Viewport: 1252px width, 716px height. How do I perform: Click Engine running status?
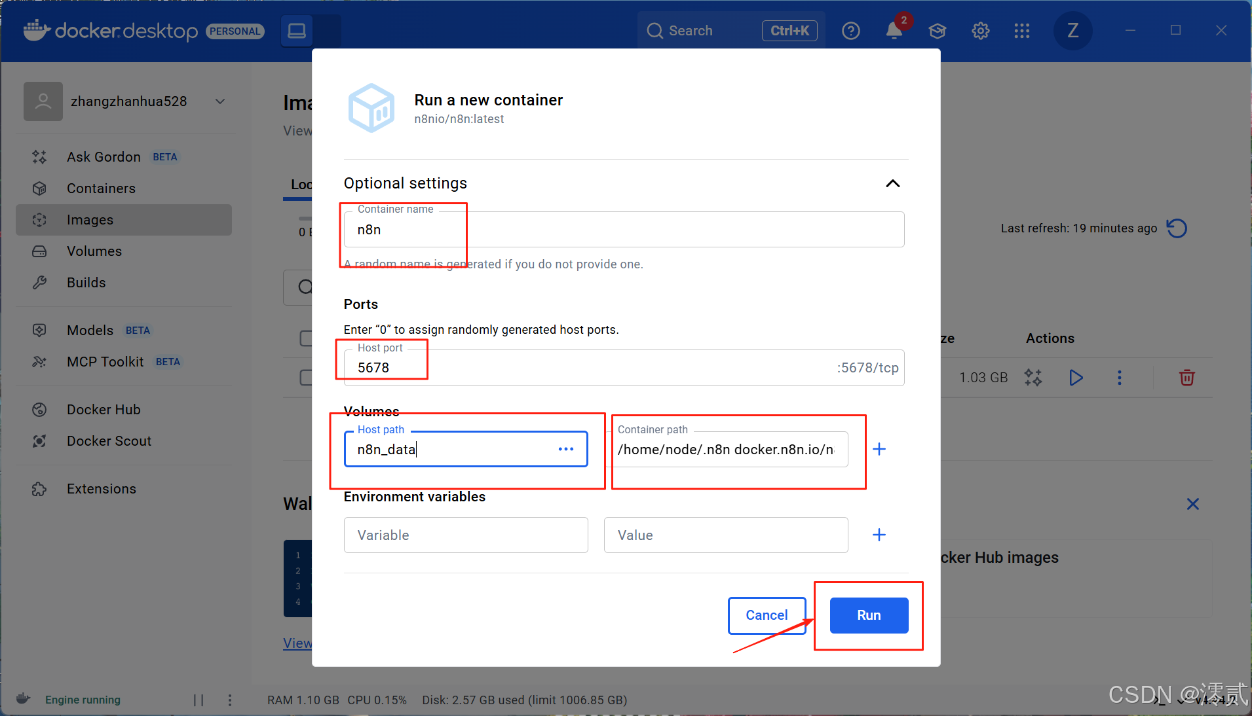83,700
